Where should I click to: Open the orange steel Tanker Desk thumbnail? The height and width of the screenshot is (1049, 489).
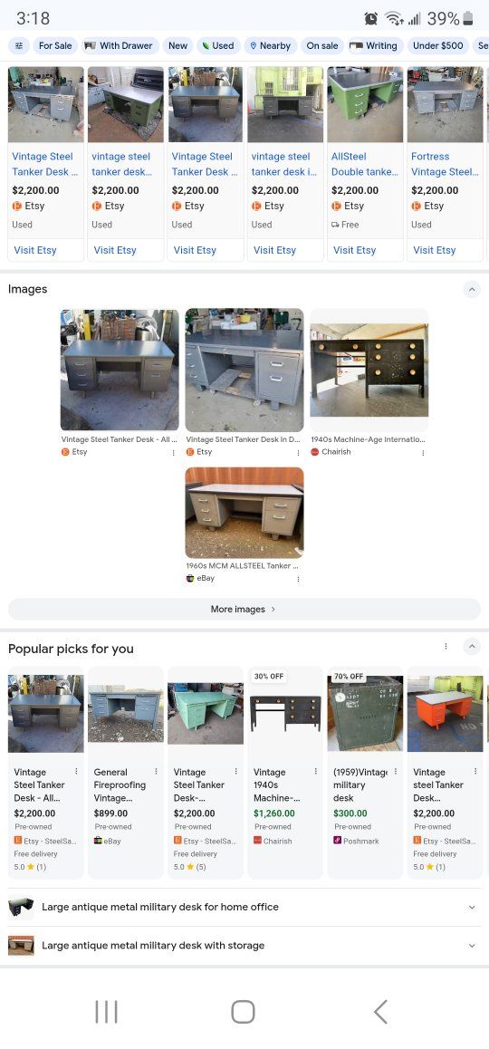[x=445, y=713]
